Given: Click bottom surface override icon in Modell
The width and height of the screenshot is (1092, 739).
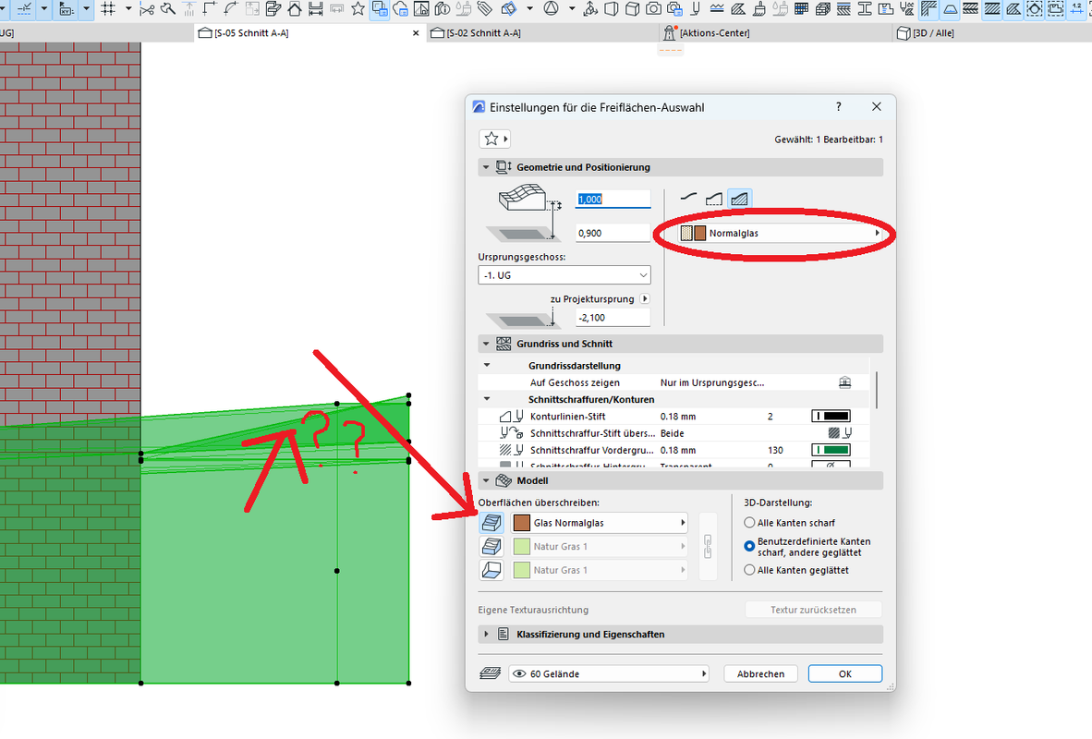Looking at the screenshot, I should (491, 570).
